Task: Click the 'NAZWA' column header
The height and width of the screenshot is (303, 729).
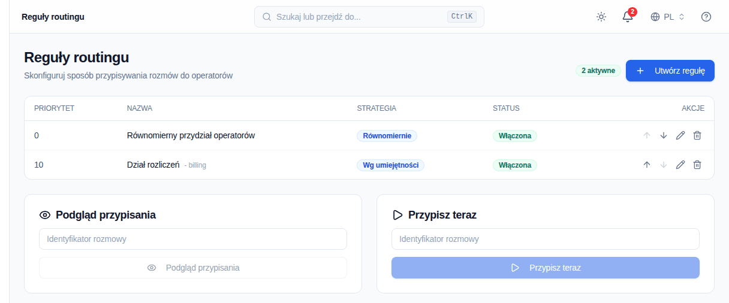Action: pos(140,108)
